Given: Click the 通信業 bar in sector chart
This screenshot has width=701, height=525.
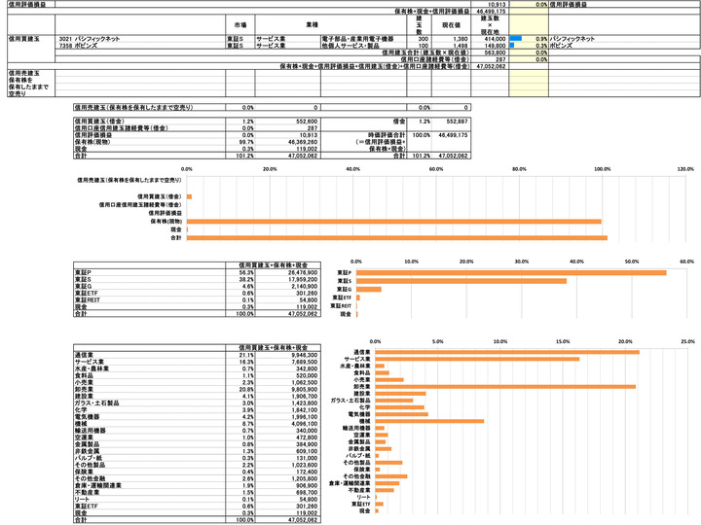Looking at the screenshot, I should [507, 352].
